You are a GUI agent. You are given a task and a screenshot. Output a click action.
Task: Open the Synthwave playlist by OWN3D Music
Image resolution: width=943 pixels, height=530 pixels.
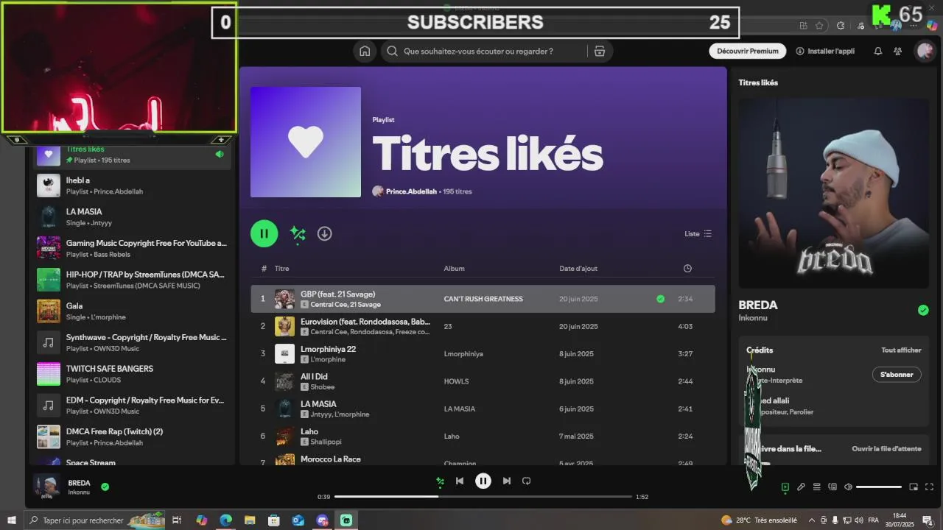pos(133,342)
